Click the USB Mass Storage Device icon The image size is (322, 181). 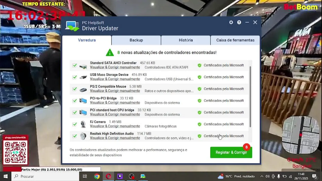tap(83, 77)
